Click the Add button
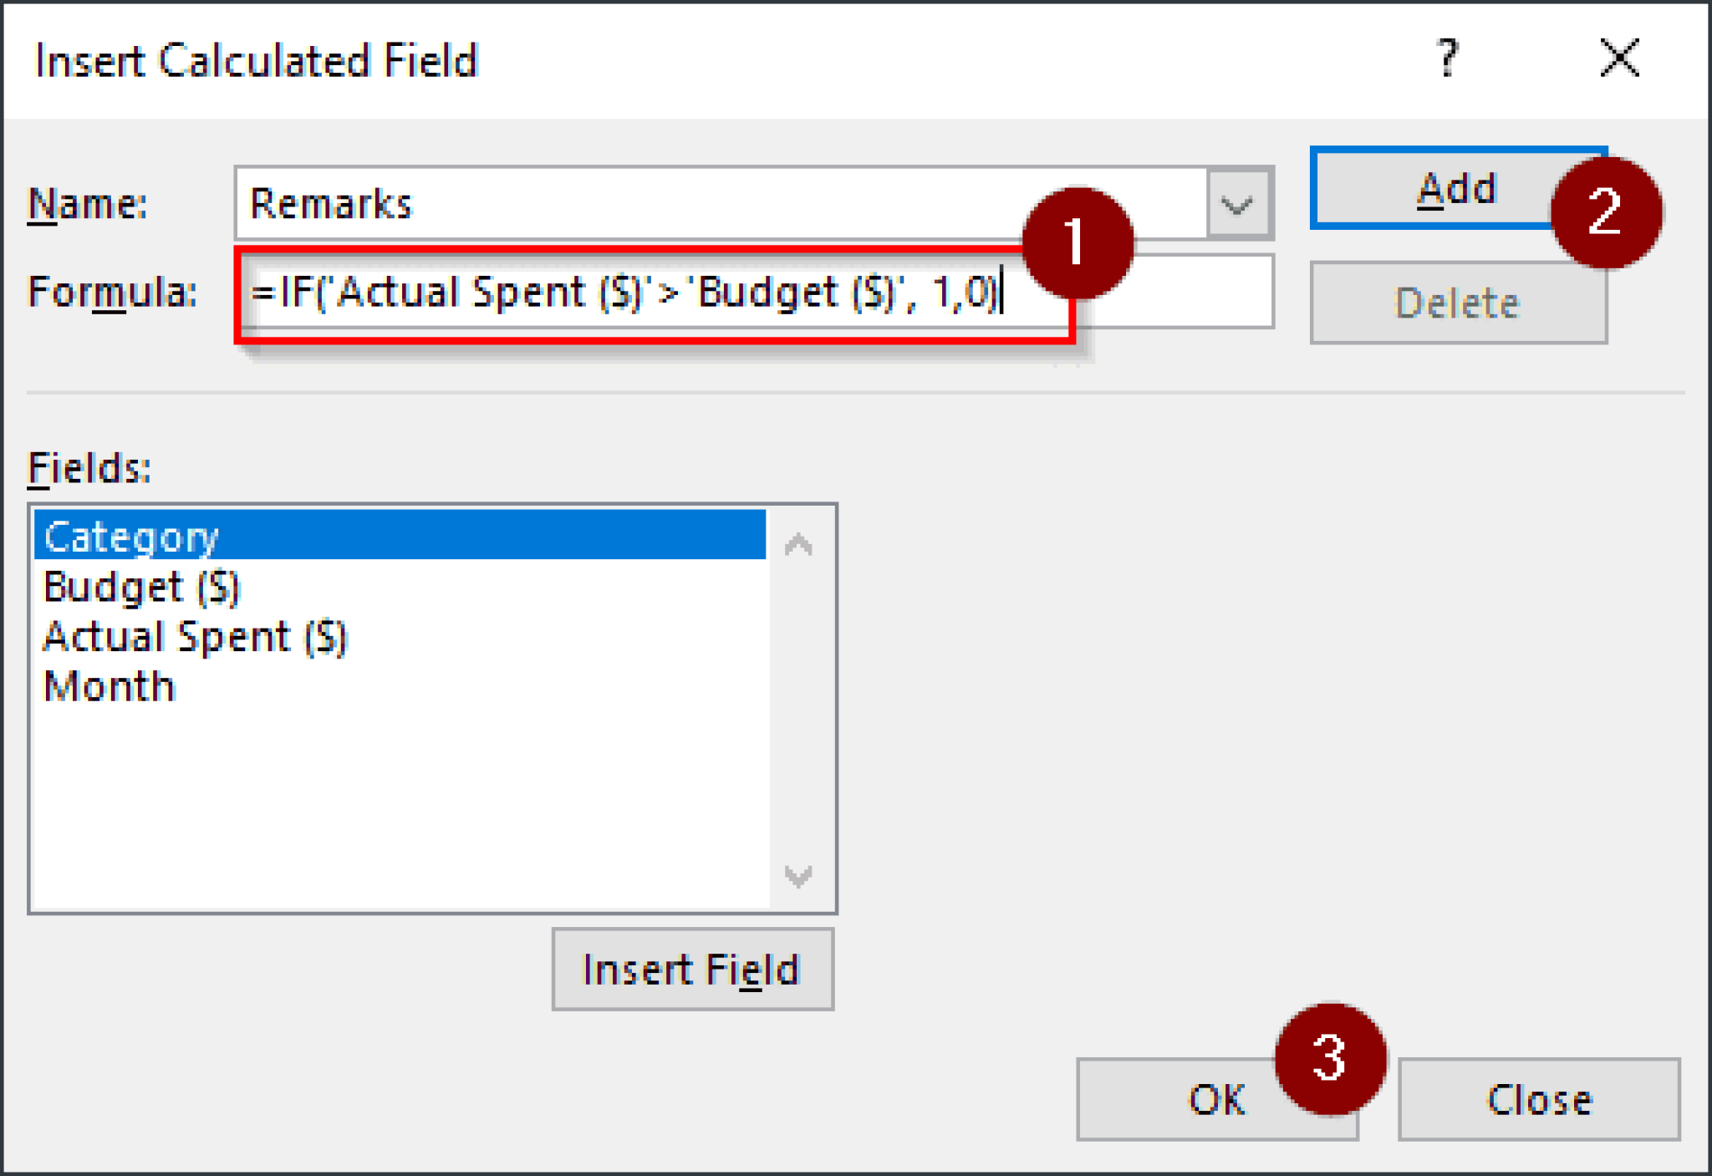Image resolution: width=1712 pixels, height=1176 pixels. point(1456,189)
